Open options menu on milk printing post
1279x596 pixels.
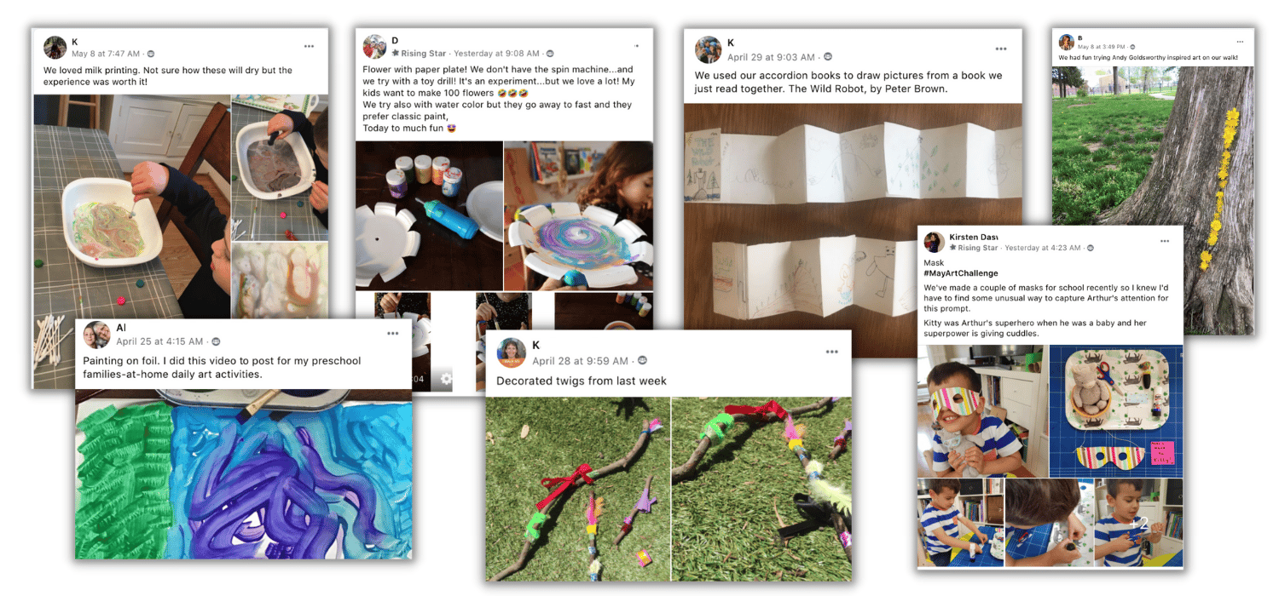(309, 46)
